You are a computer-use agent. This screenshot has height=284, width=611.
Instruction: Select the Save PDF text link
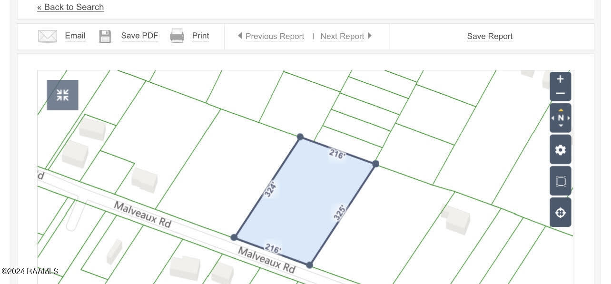(139, 36)
